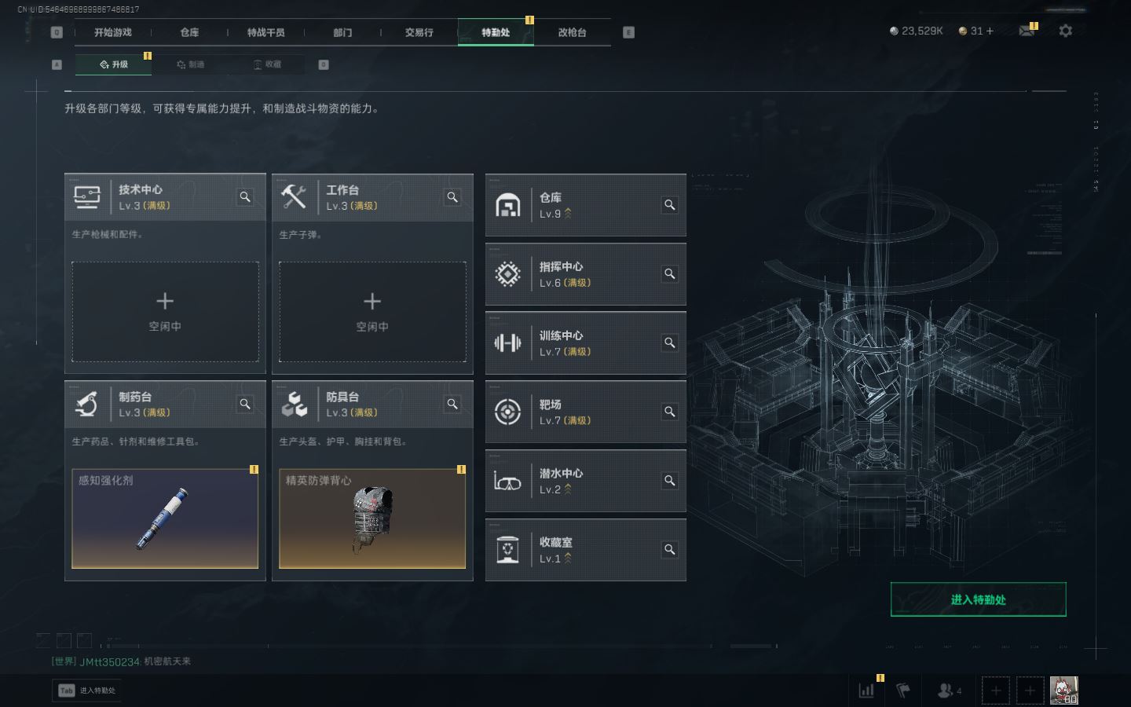Open the 潜水中心 upgrade row
The height and width of the screenshot is (707, 1131).
pos(586,481)
